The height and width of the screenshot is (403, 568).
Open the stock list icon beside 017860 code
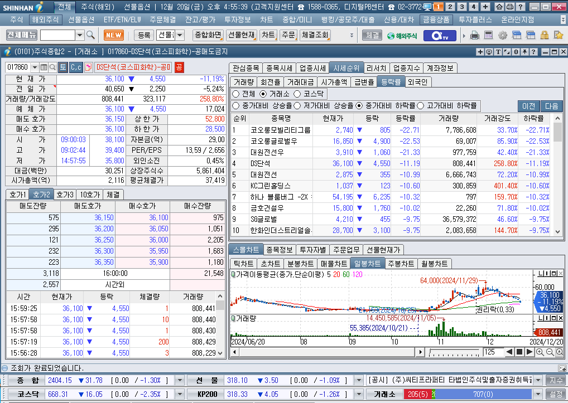(44, 67)
